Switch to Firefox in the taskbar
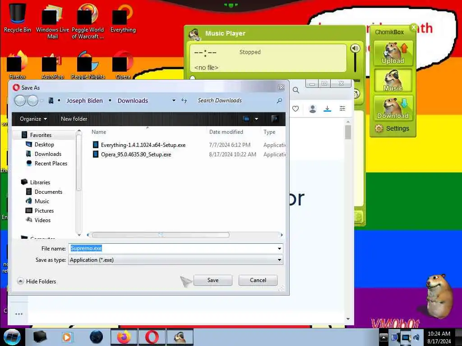 click(x=124, y=337)
